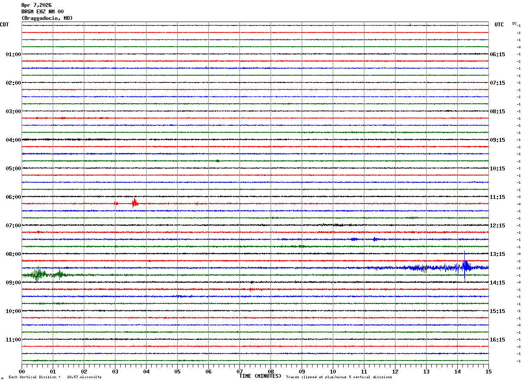Click the small blue event near minute 11
This screenshot has width=523, height=383.
375,239
